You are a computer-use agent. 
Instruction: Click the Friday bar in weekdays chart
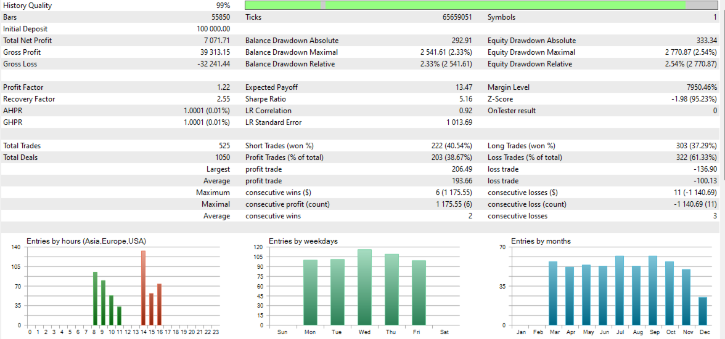pos(419,293)
